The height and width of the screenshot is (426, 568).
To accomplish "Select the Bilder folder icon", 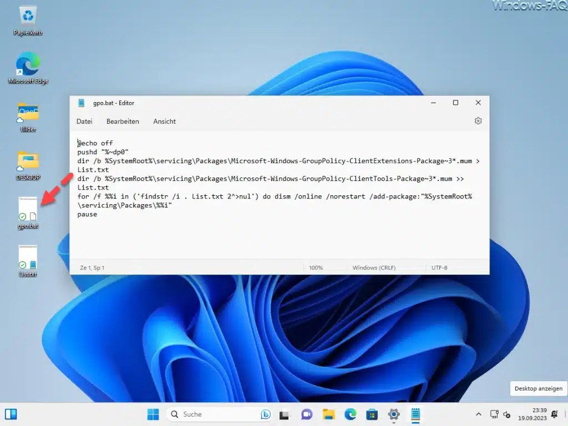I will 28,118.
